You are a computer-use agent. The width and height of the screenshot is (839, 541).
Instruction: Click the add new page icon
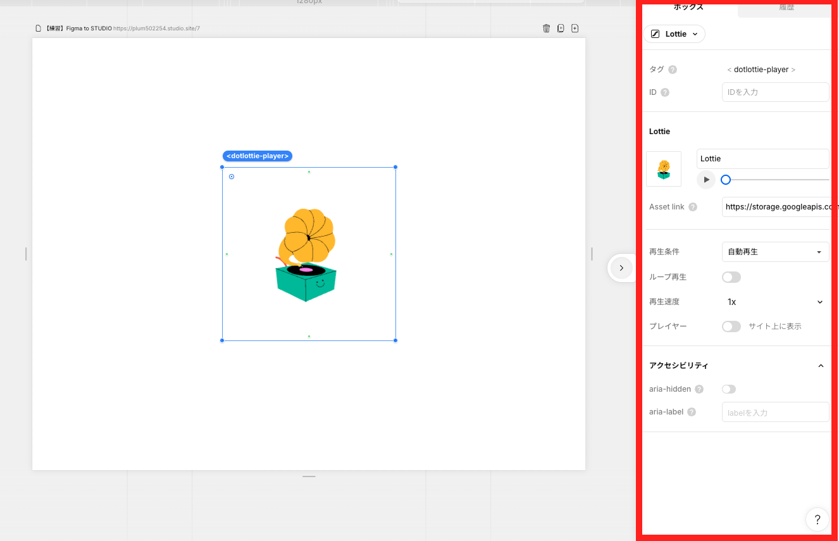575,28
